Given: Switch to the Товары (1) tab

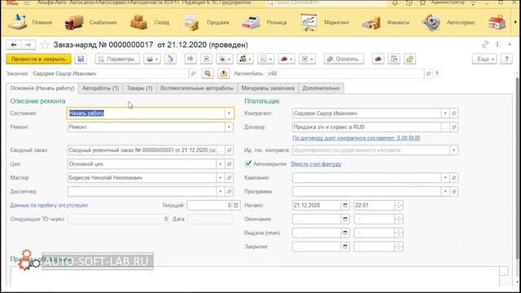Looking at the screenshot, I should click(139, 88).
